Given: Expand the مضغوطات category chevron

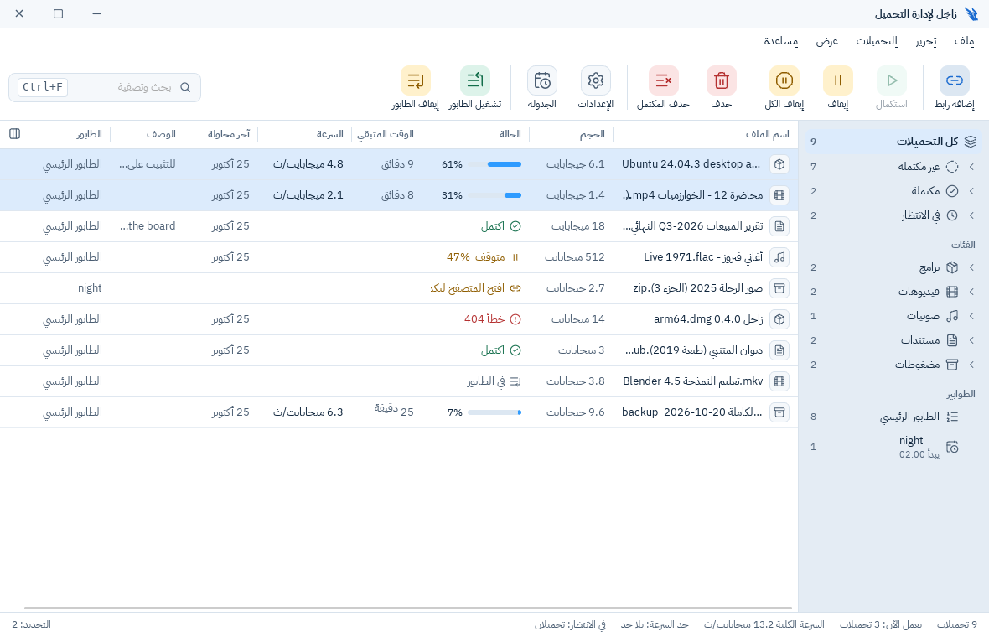Looking at the screenshot, I should tap(971, 365).
